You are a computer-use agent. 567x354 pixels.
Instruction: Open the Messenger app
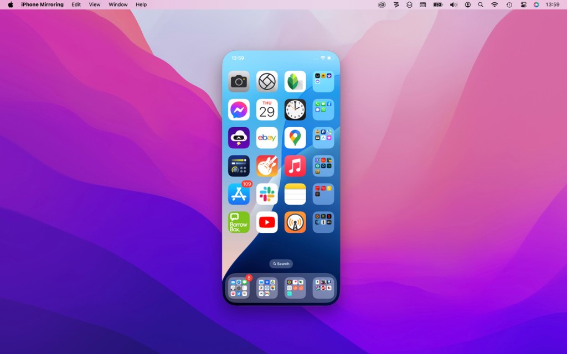coord(239,110)
